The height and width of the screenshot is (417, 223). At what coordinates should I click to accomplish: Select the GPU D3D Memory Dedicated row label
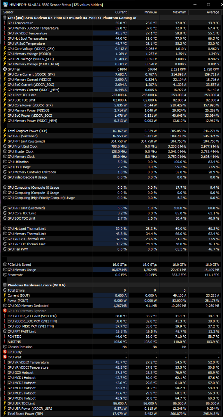click(x=28, y=306)
